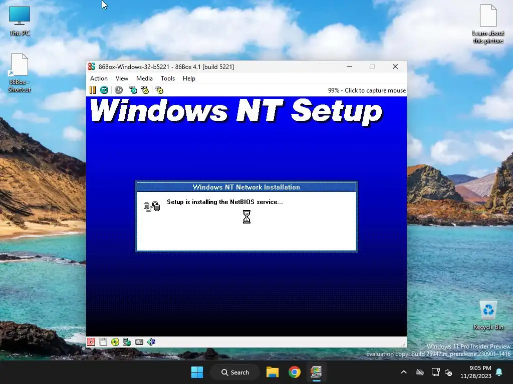Click the 86Box taskbar button
Image resolution: width=513 pixels, height=384 pixels.
pyautogui.click(x=316, y=372)
